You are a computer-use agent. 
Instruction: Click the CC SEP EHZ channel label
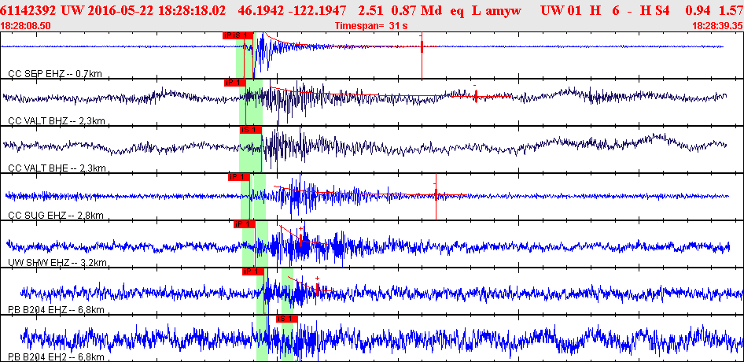(55, 74)
